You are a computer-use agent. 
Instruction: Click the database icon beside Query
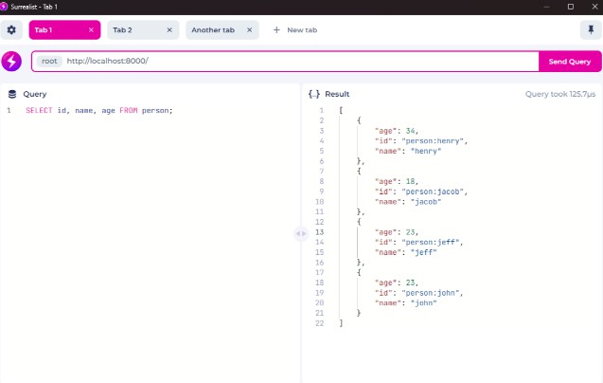[x=12, y=94]
